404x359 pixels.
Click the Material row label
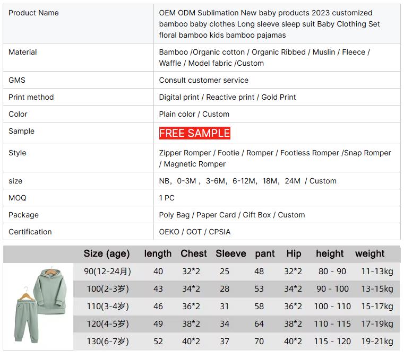[23, 52]
